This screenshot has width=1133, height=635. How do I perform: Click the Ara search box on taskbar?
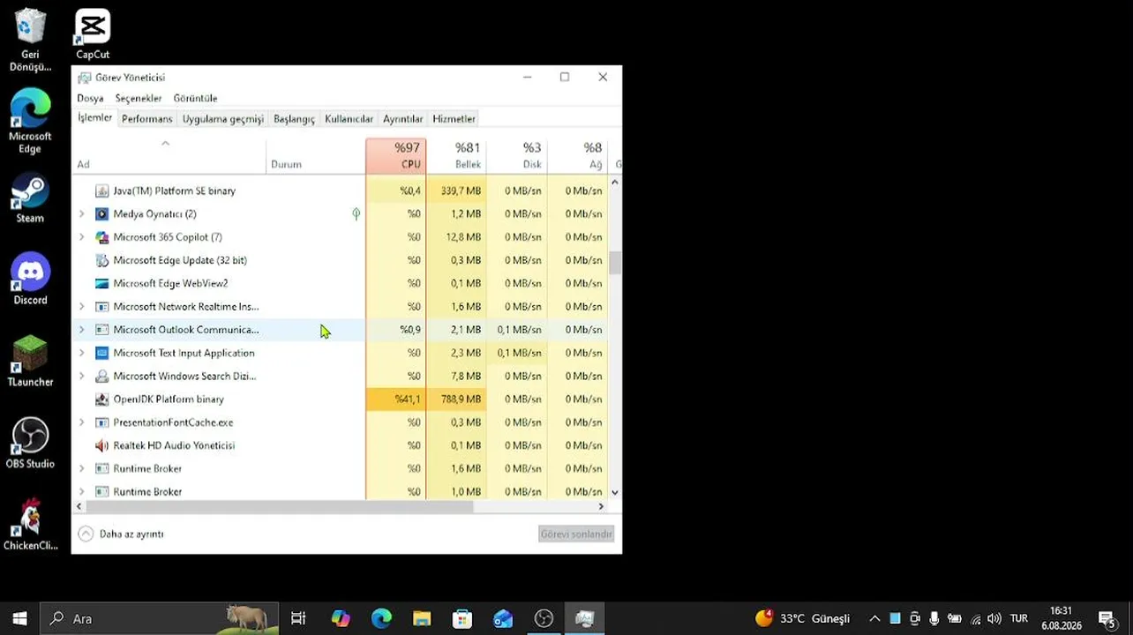[160, 618]
